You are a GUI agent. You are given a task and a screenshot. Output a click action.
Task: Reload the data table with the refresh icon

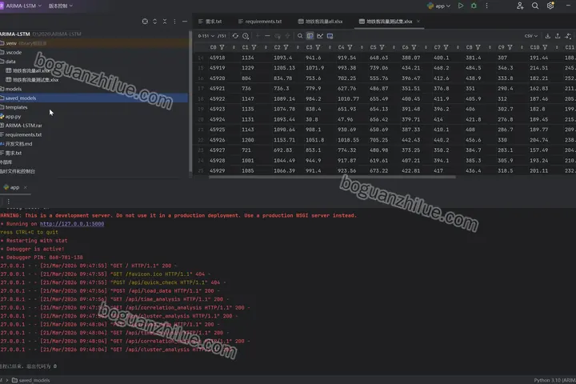[235, 36]
